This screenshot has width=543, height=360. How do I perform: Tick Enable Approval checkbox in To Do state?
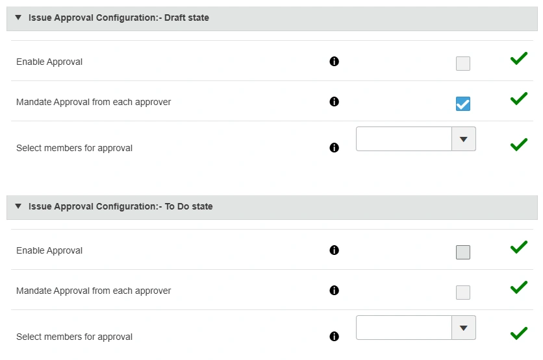tap(463, 252)
